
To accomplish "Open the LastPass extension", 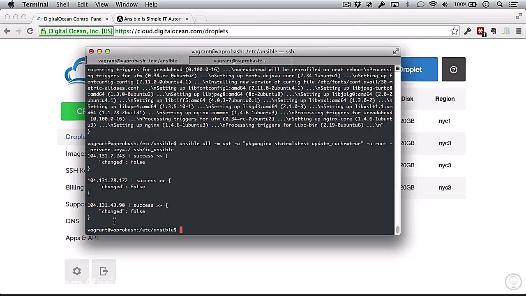I will pos(480,31).
